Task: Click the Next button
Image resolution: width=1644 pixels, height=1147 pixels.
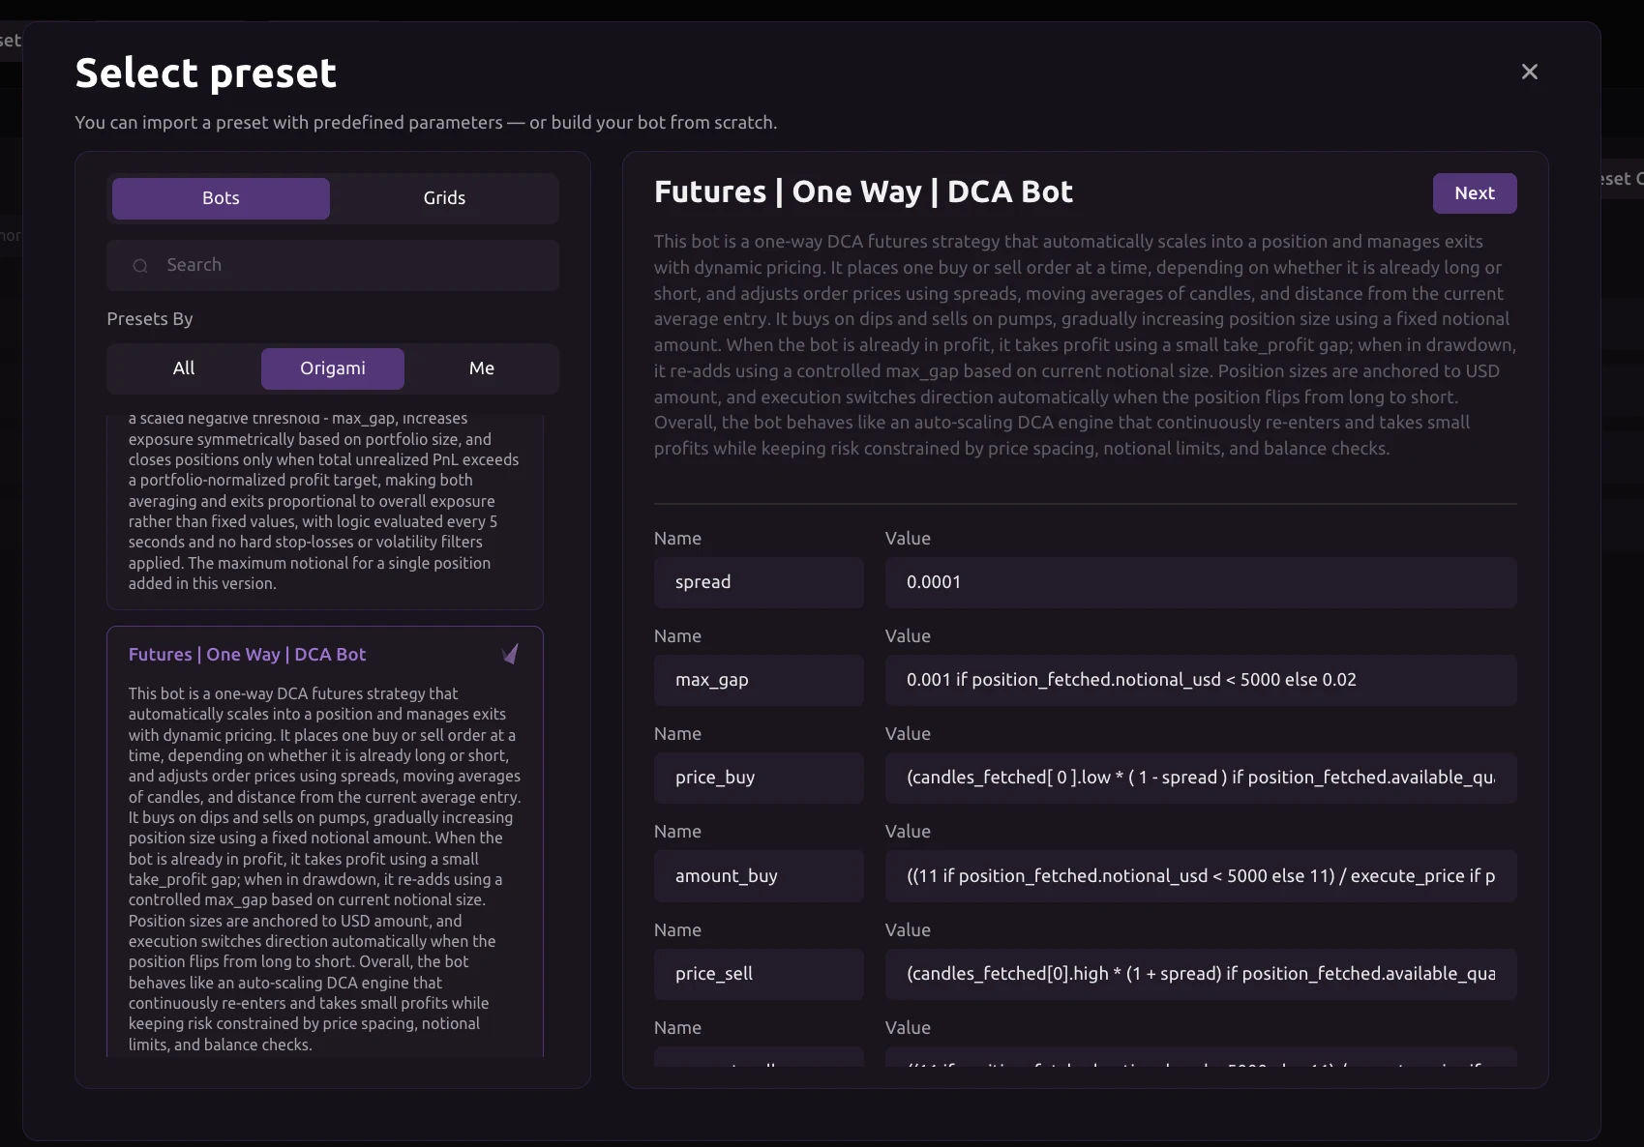Action: 1475,193
